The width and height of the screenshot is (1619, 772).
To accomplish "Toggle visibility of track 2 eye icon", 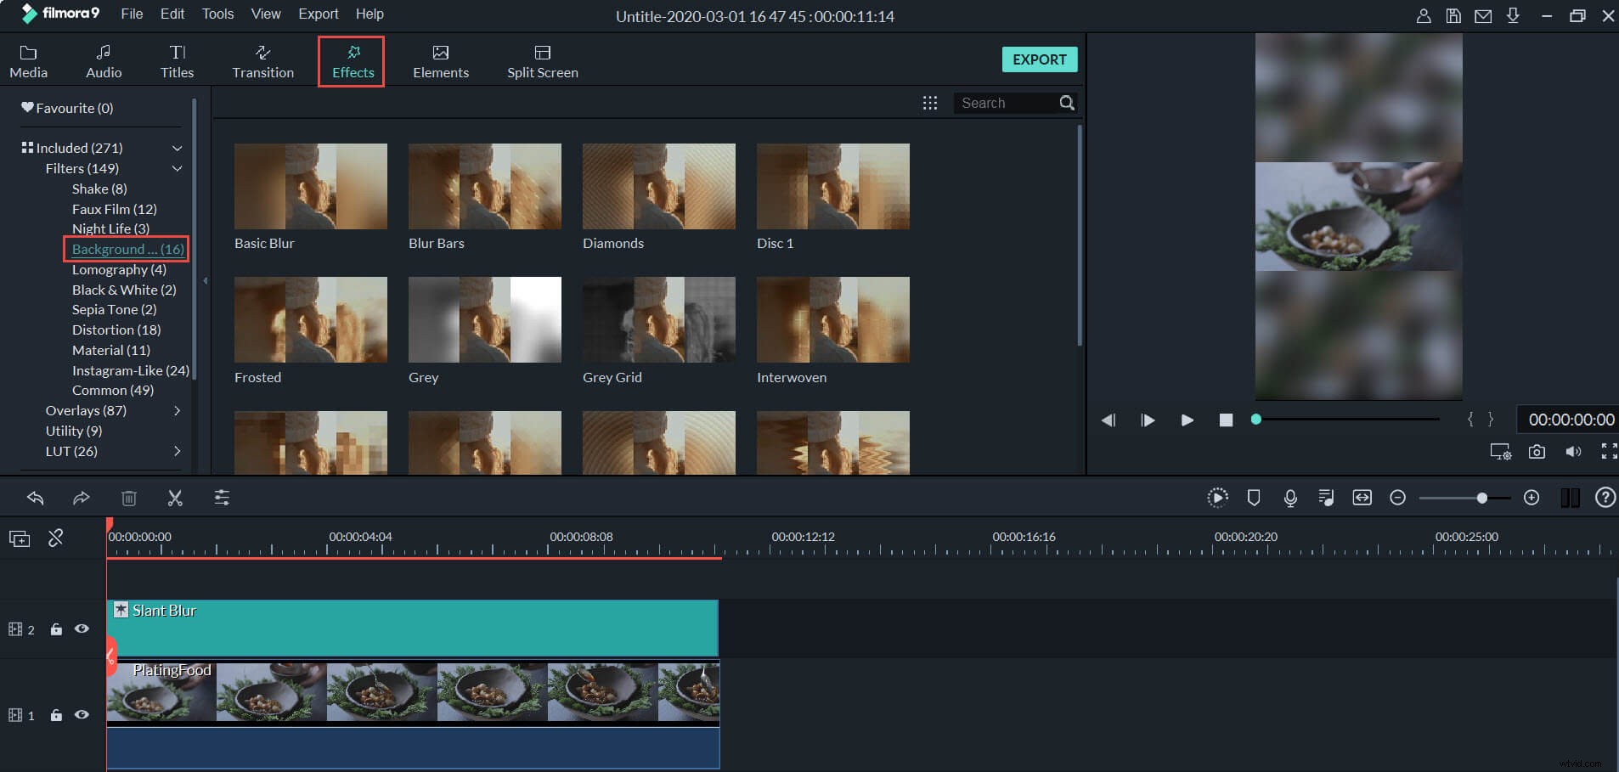I will 82,628.
